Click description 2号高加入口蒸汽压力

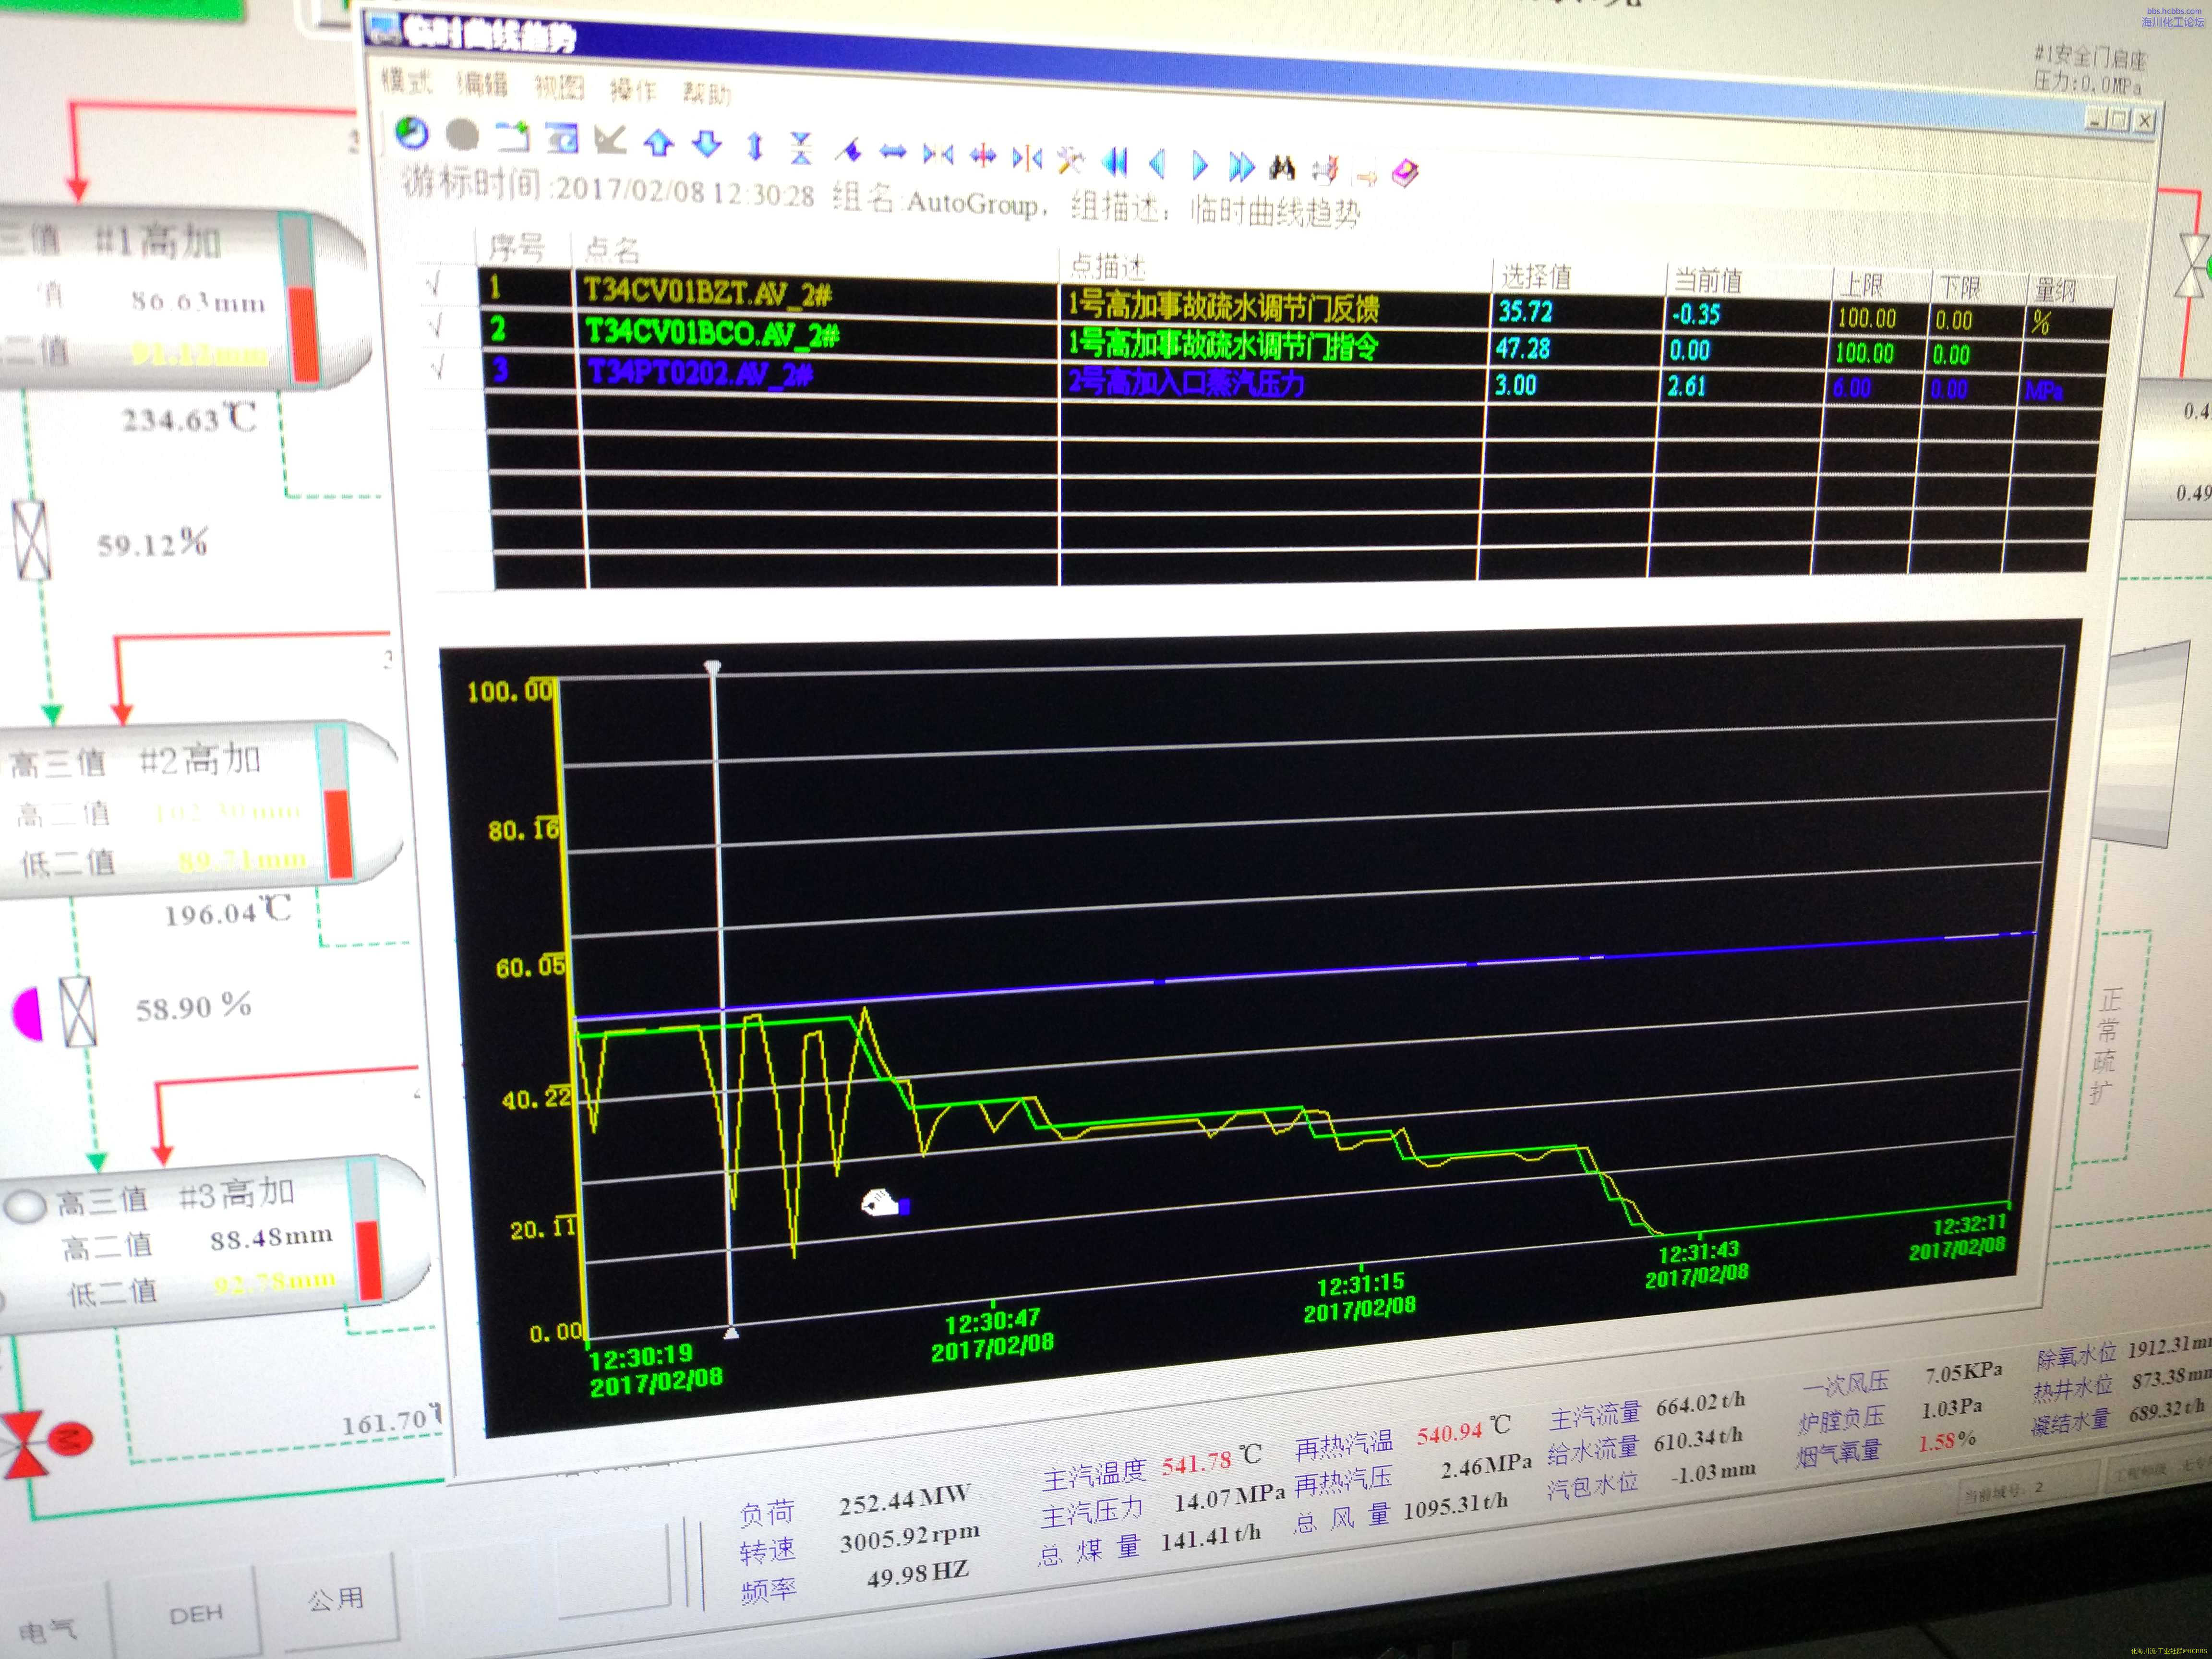(1187, 383)
